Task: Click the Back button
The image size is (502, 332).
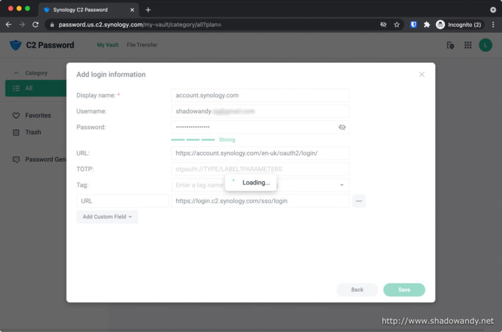Action: click(x=357, y=290)
